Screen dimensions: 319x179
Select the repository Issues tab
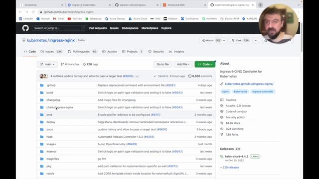[x=51, y=52]
